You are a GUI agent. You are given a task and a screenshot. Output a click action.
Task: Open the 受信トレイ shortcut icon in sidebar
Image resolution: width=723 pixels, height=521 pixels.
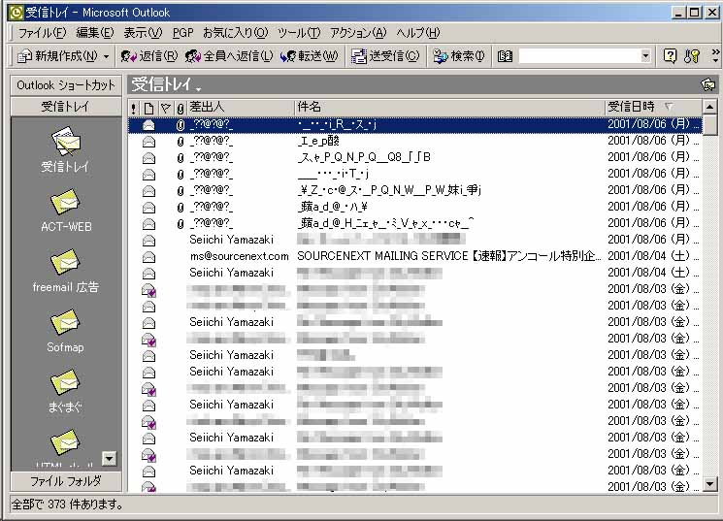(x=66, y=145)
